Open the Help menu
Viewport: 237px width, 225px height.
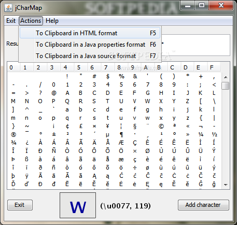52,21
